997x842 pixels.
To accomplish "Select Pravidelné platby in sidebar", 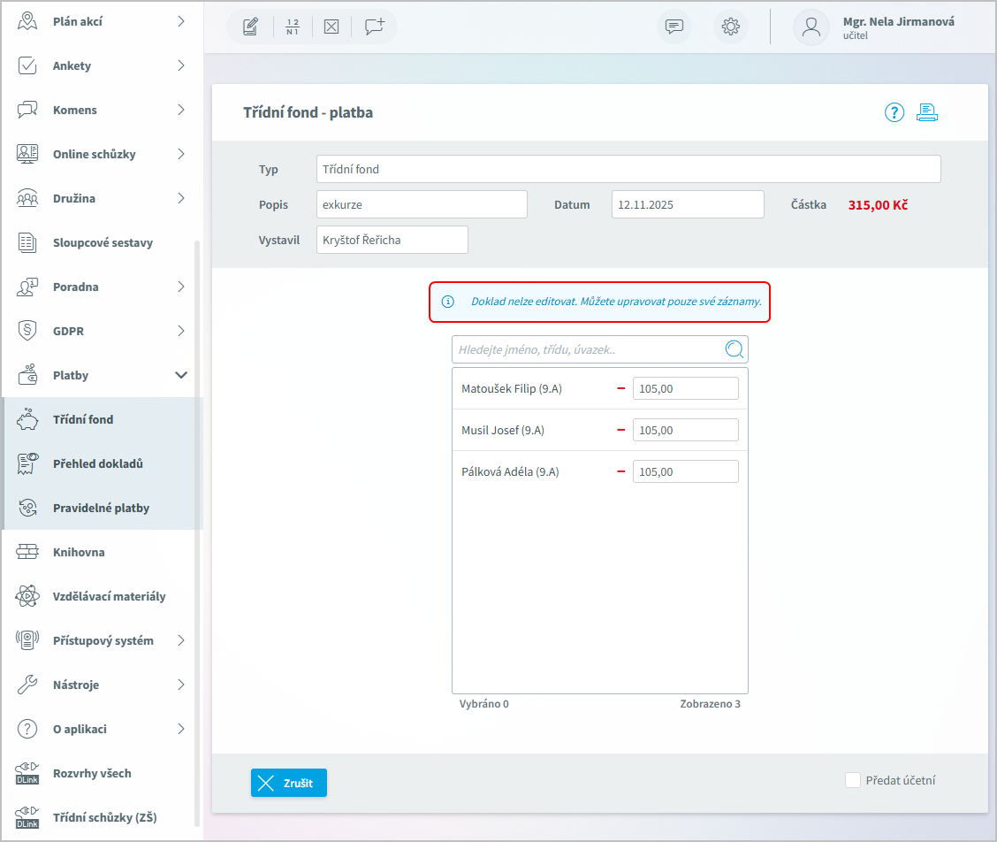I will point(101,508).
